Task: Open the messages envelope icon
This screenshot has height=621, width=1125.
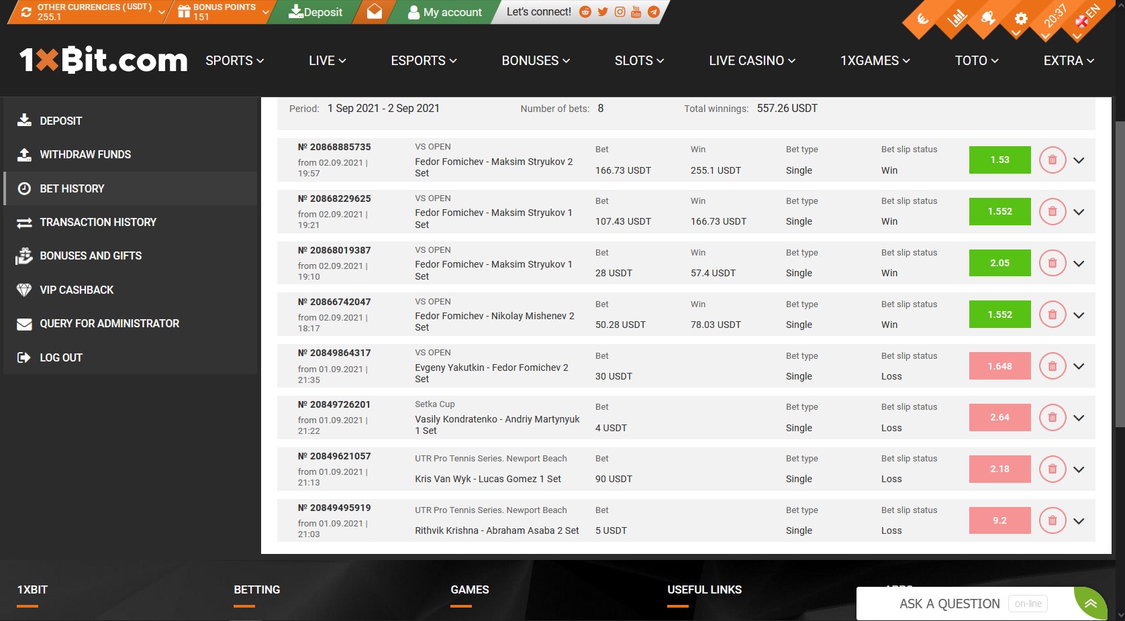Action: (375, 12)
